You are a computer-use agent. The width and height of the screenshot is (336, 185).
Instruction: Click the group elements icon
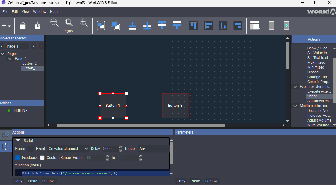101,26
